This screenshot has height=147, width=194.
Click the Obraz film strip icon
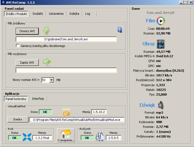(x=161, y=44)
